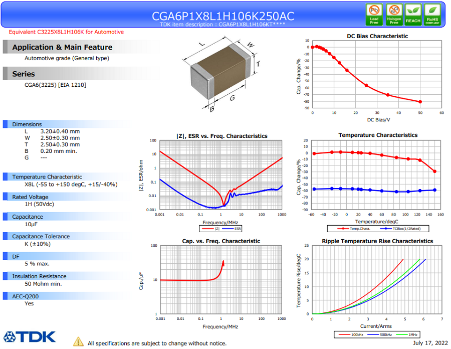Screen dimensions: 451x349
Task: Click Automotive grade (General type) text
Action: 67,58
